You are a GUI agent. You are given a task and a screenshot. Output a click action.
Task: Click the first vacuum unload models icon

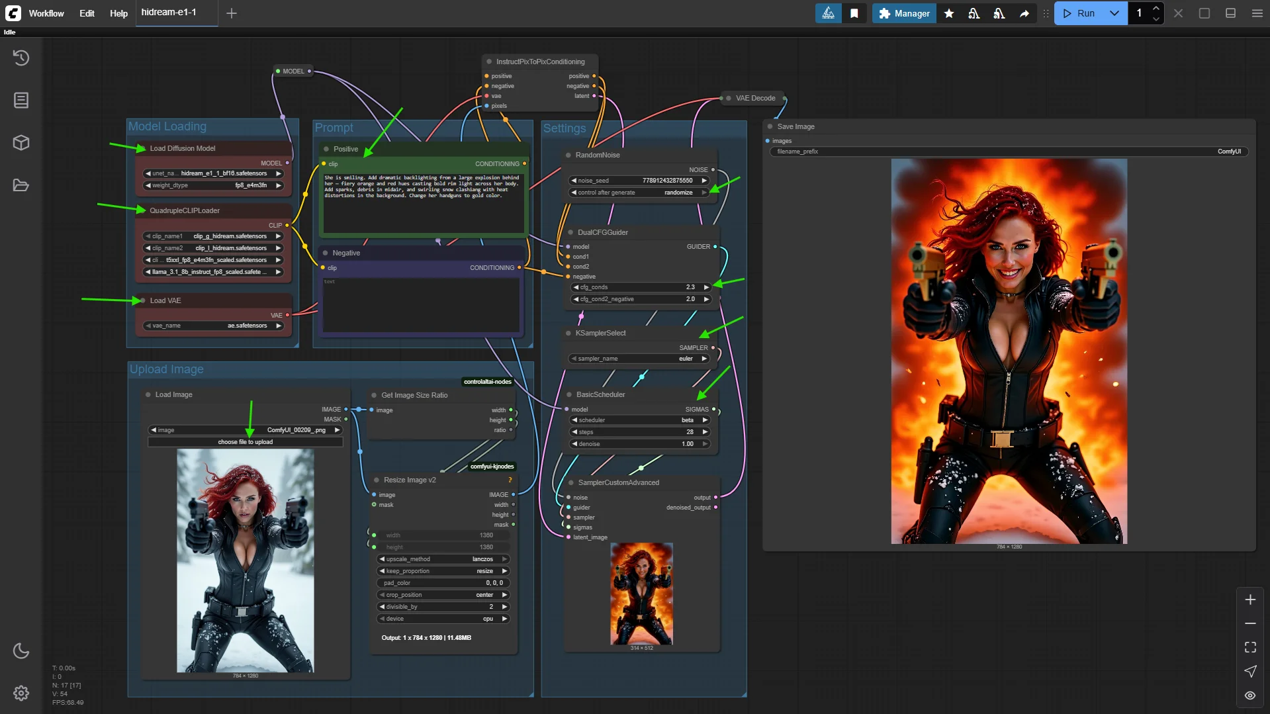point(974,13)
